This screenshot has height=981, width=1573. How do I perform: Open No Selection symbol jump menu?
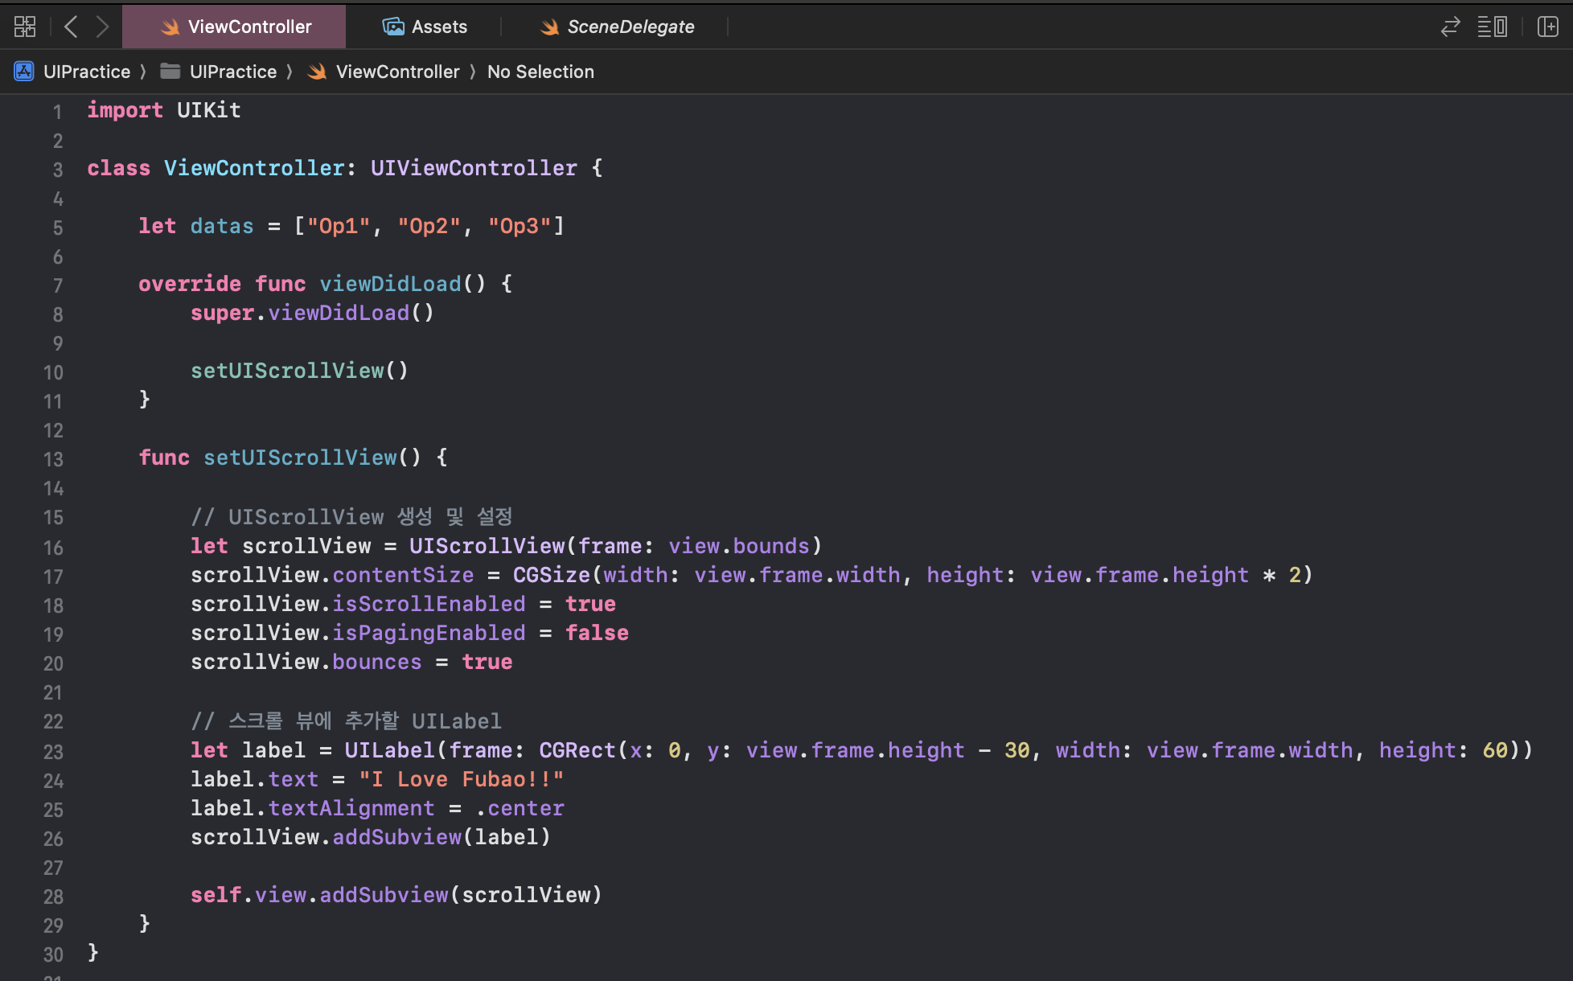540,72
